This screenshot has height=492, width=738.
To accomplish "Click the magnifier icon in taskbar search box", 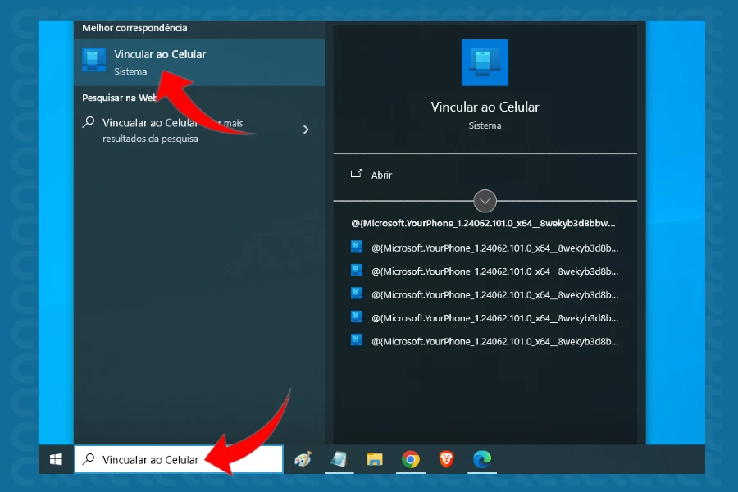I will [x=89, y=459].
